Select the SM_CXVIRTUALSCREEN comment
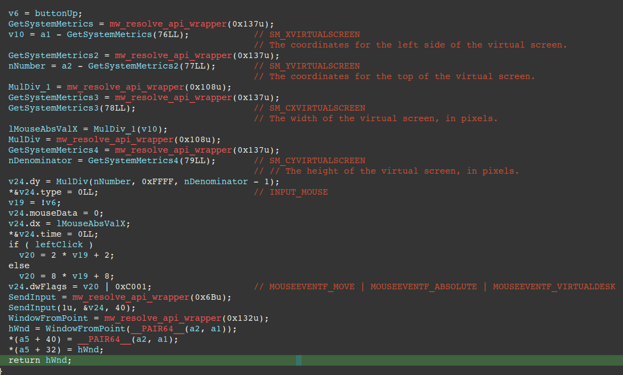 click(x=316, y=108)
